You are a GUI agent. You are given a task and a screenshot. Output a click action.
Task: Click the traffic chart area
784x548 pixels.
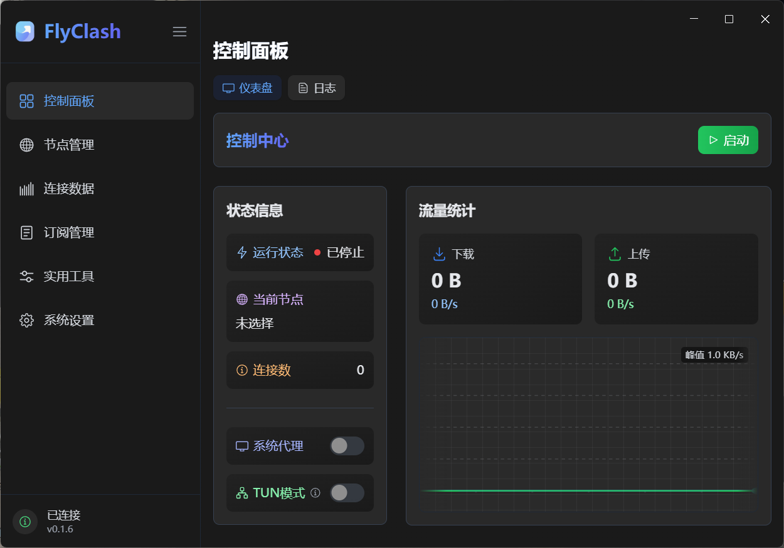588,424
